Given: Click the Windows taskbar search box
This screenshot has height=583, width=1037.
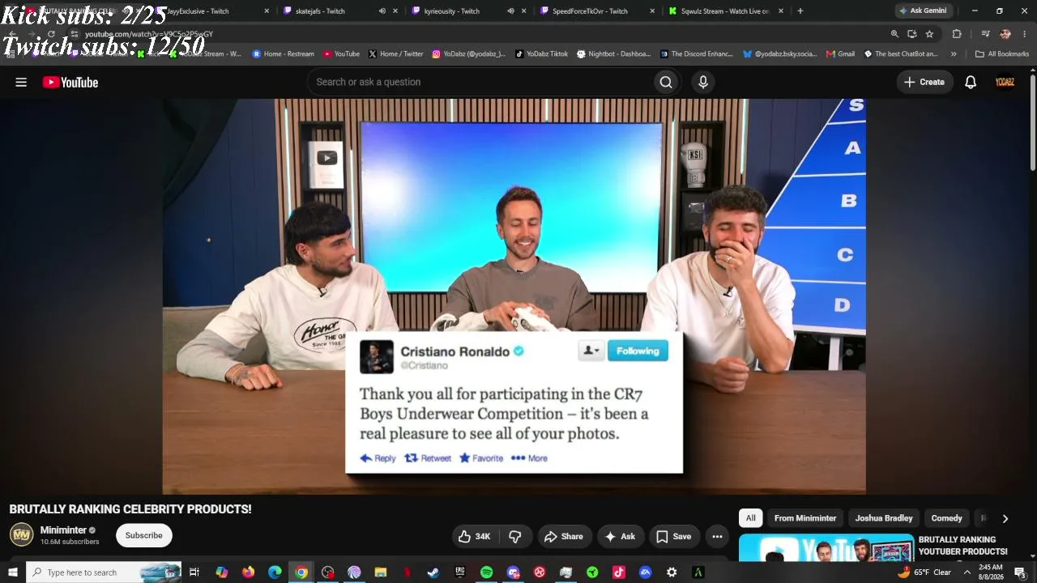Looking at the screenshot, I should click(104, 572).
